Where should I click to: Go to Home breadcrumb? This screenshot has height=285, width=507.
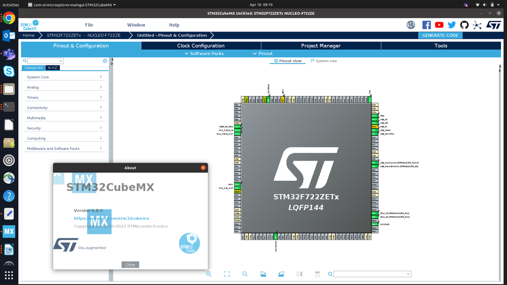[28, 35]
